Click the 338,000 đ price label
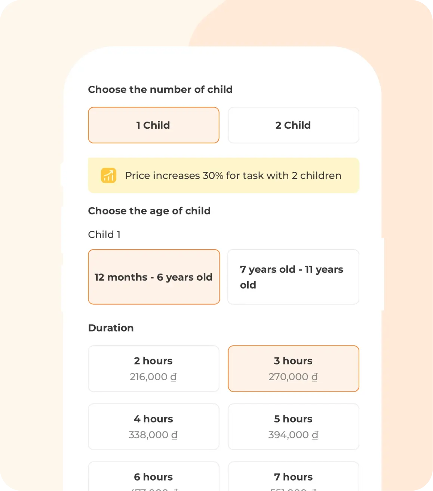 (153, 435)
